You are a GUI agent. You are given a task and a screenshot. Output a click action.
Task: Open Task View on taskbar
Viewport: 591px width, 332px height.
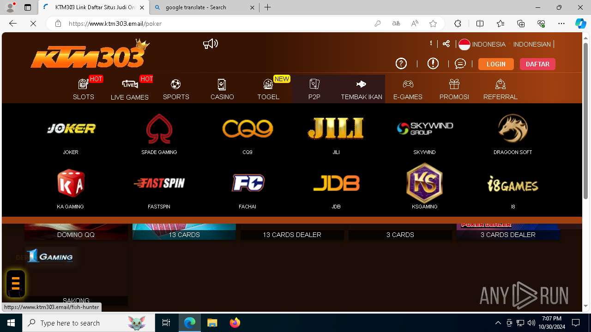coord(166,323)
